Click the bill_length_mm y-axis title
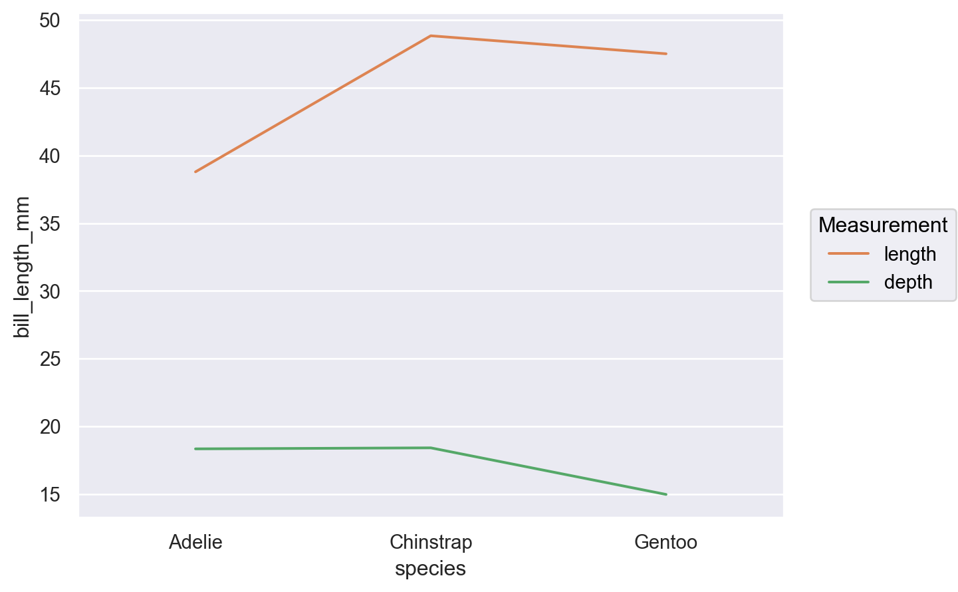 coord(22,267)
